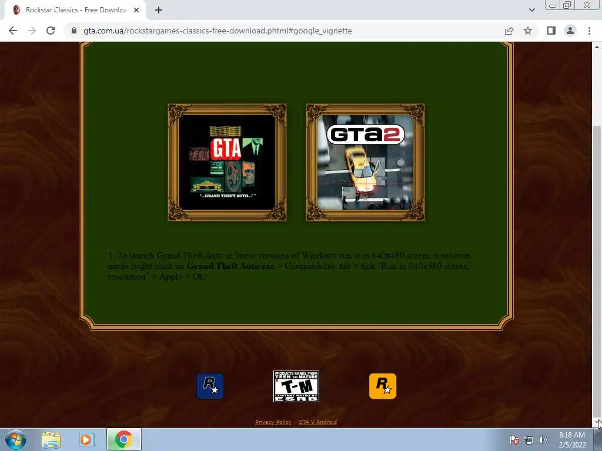This screenshot has width=602, height=451.
Task: Go back to the previous page
Action: click(13, 31)
